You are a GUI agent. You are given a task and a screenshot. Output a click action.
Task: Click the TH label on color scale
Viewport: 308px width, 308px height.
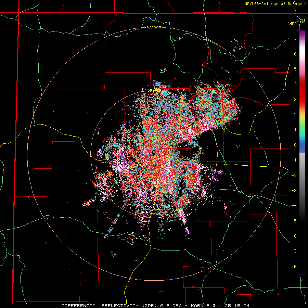294,266
